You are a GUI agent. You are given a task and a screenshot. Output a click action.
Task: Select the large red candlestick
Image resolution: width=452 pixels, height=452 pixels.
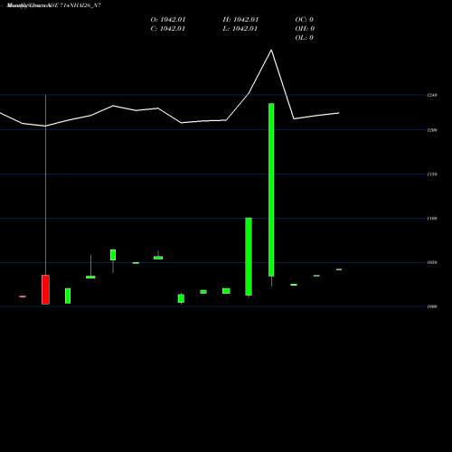pos(45,289)
